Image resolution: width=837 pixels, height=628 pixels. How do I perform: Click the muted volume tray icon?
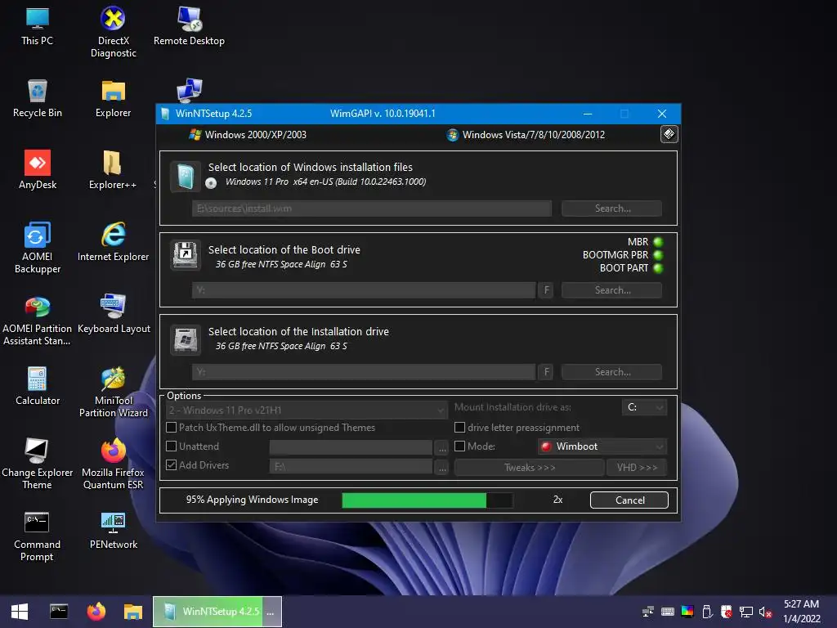[765, 612]
